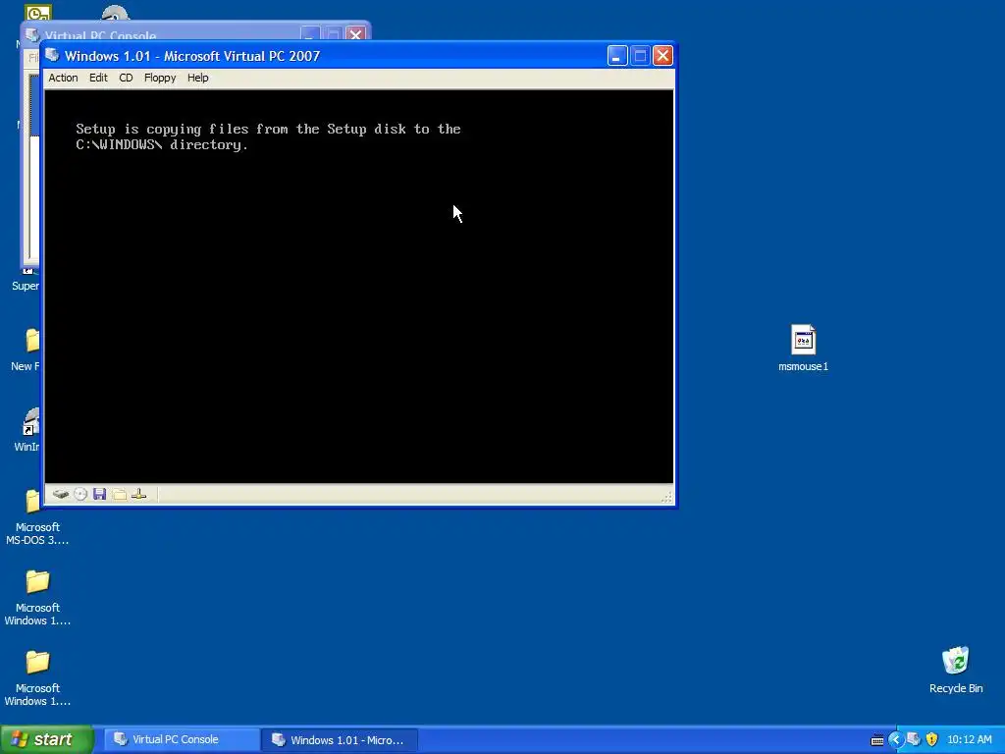Click the CD drive icon in status bar

point(80,494)
